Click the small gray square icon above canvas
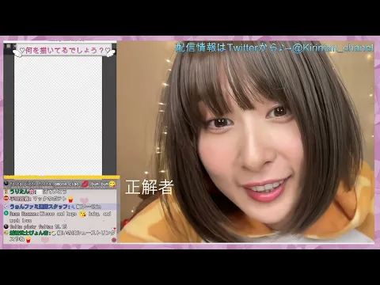380x285 pixels. point(9,46)
